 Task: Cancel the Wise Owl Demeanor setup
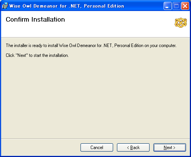click(x=97, y=148)
